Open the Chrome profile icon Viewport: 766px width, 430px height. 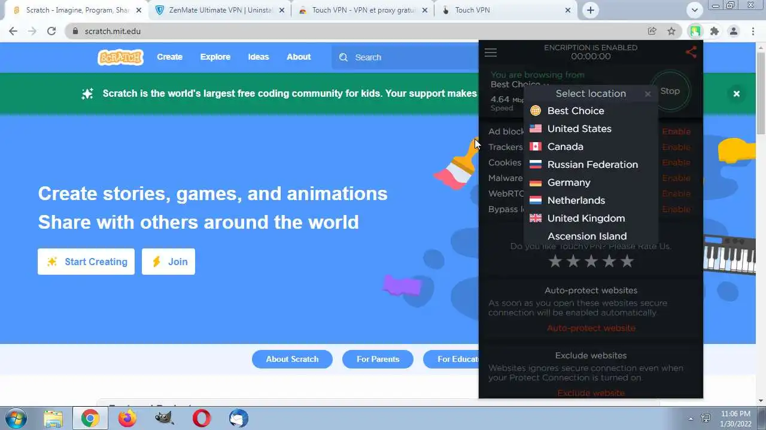(x=734, y=31)
